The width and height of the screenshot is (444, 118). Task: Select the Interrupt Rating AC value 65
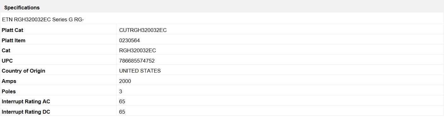(122, 101)
